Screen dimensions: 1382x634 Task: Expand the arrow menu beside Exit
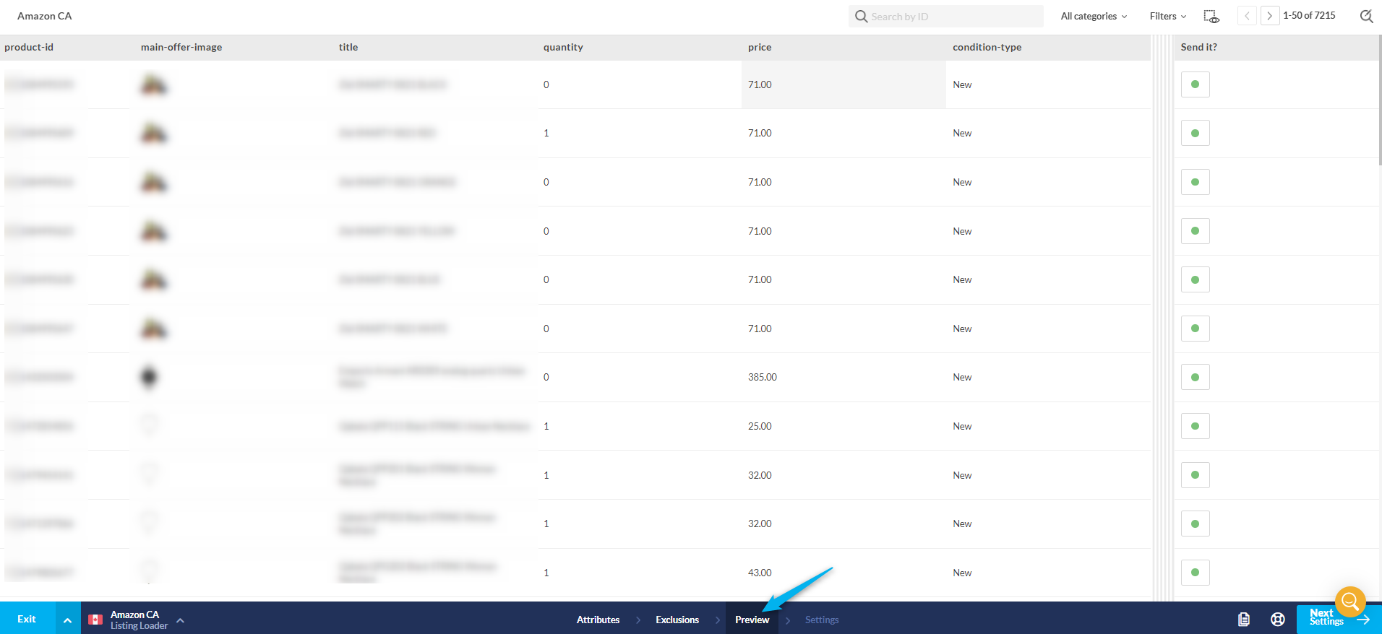click(67, 620)
